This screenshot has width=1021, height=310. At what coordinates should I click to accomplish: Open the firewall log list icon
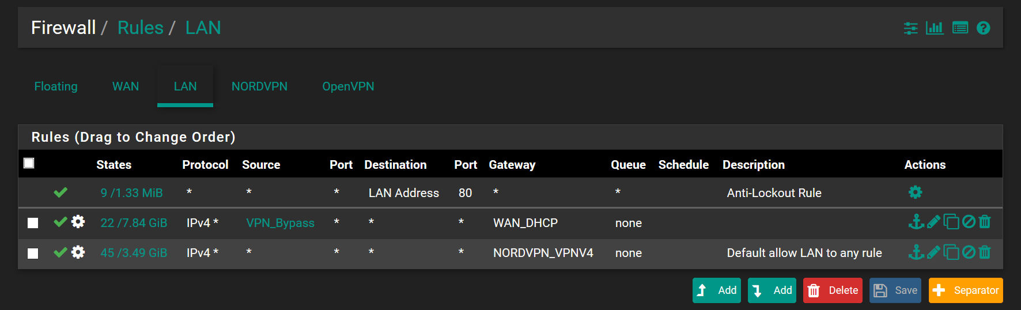point(960,28)
